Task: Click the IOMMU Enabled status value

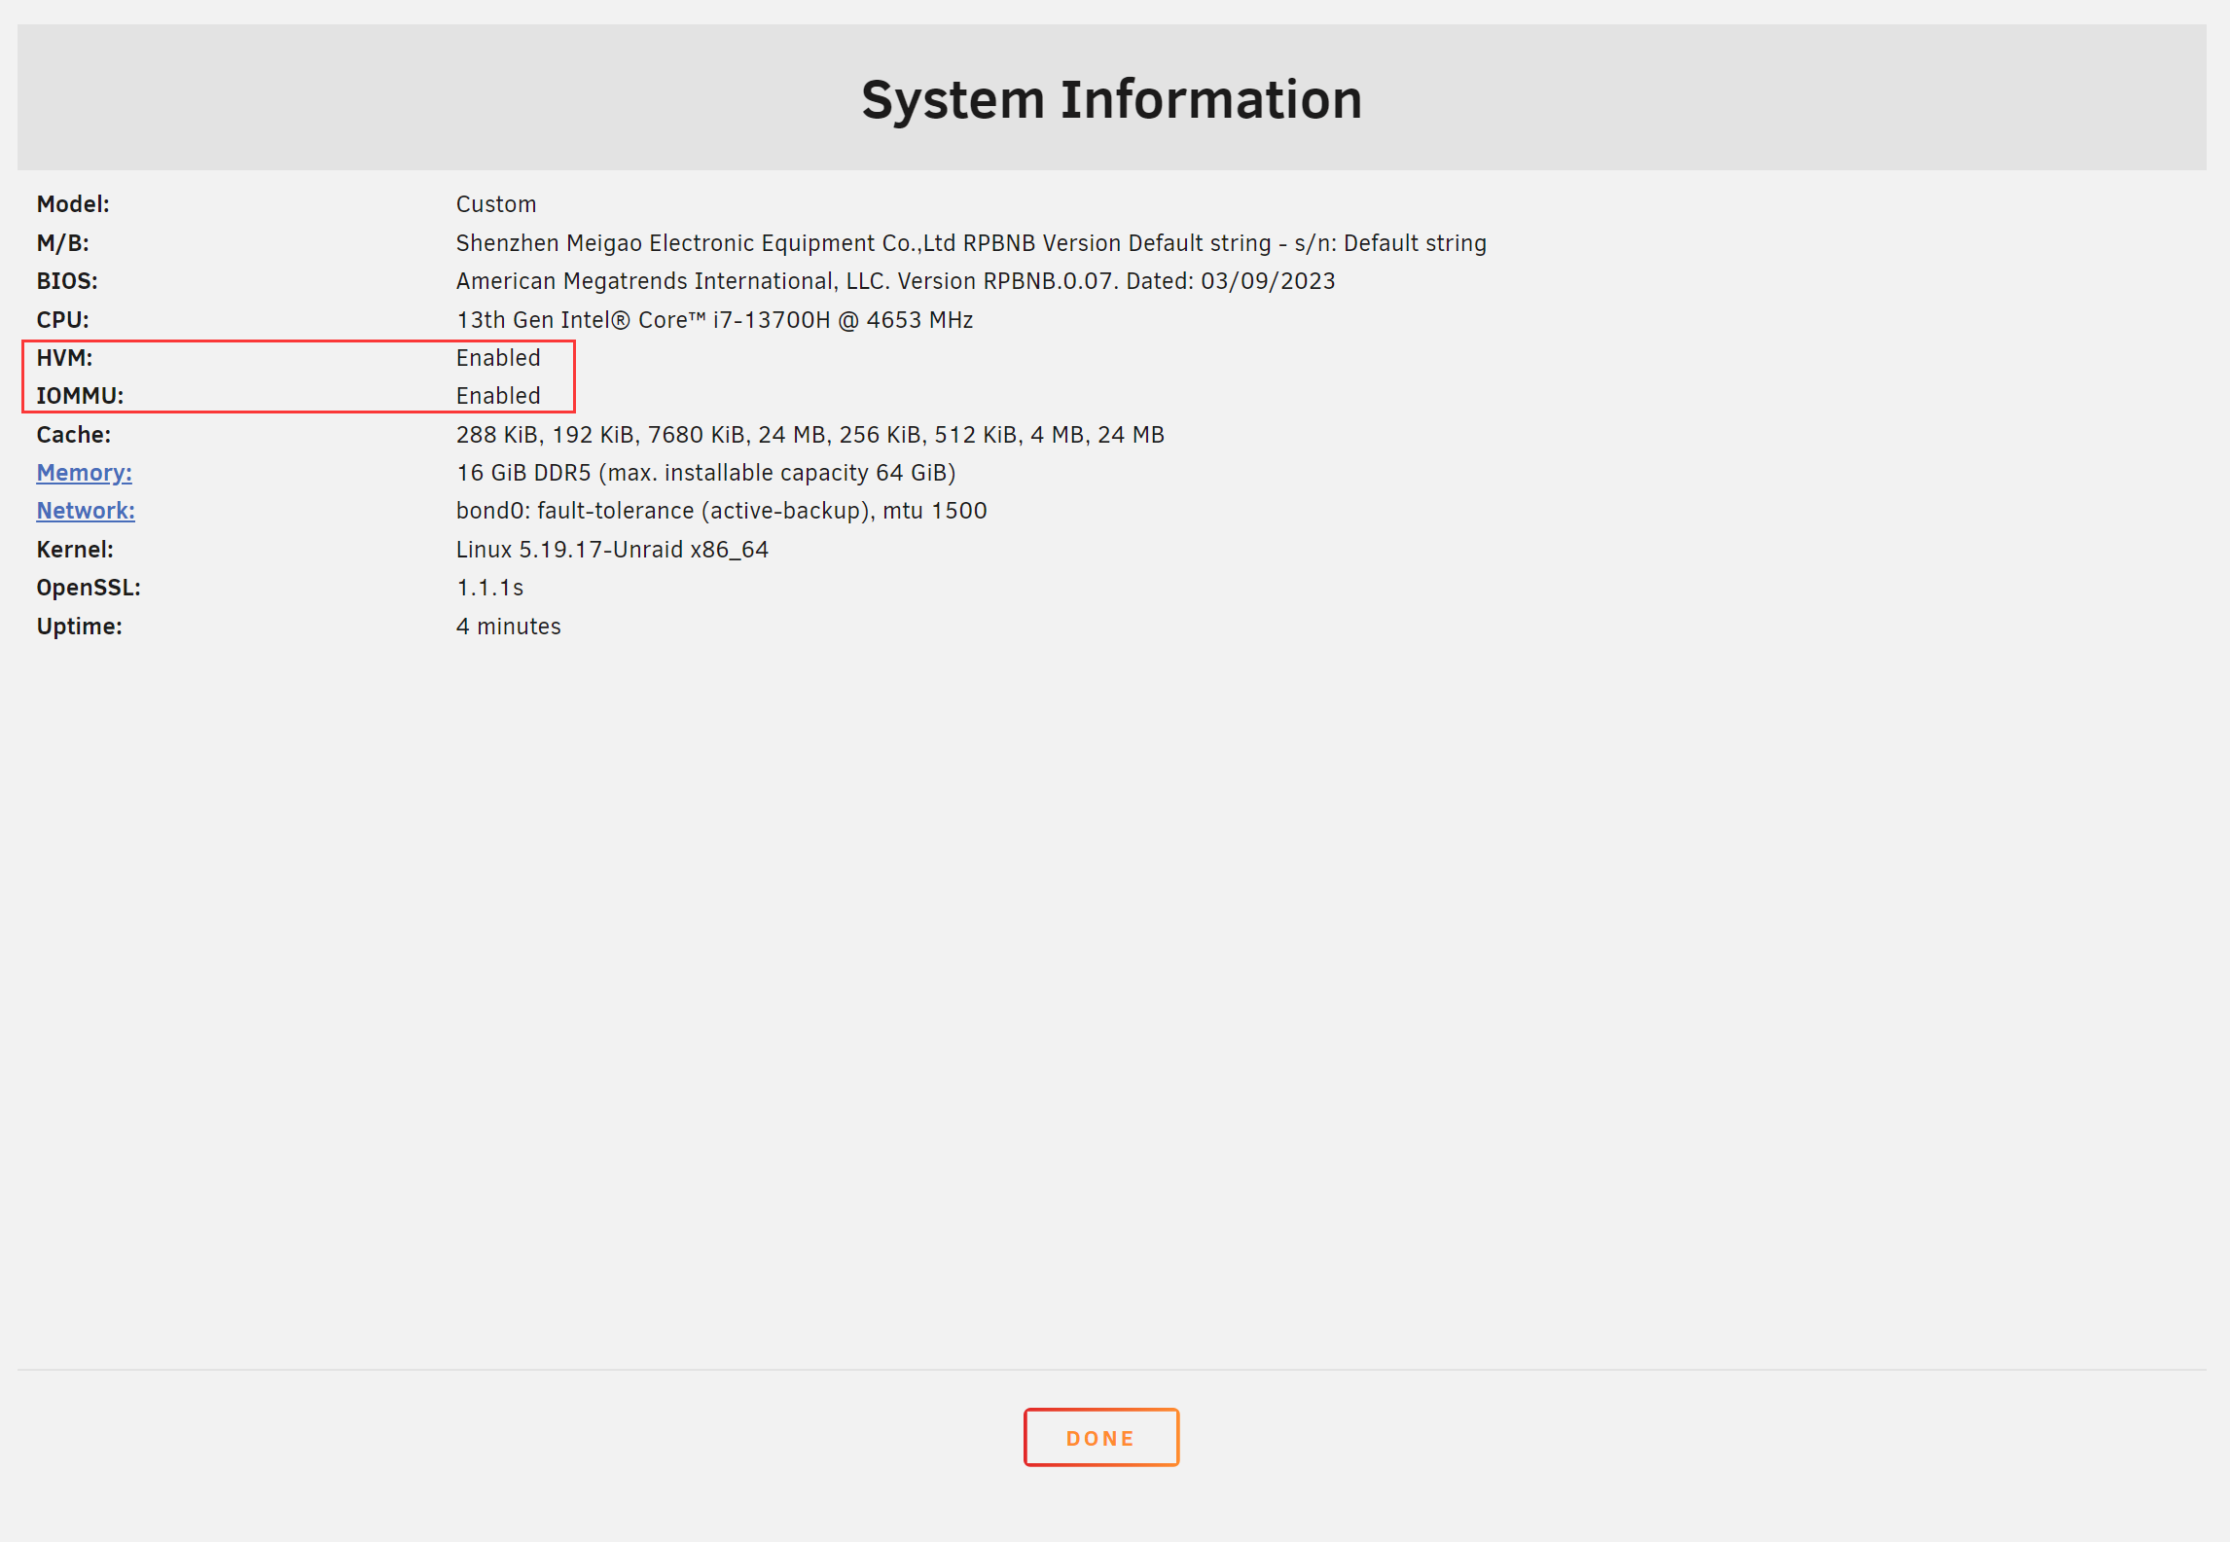Action: pyautogui.click(x=498, y=396)
